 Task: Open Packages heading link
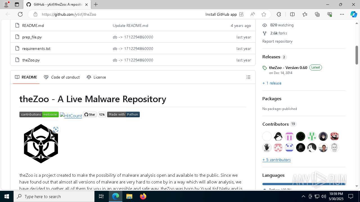click(x=272, y=99)
